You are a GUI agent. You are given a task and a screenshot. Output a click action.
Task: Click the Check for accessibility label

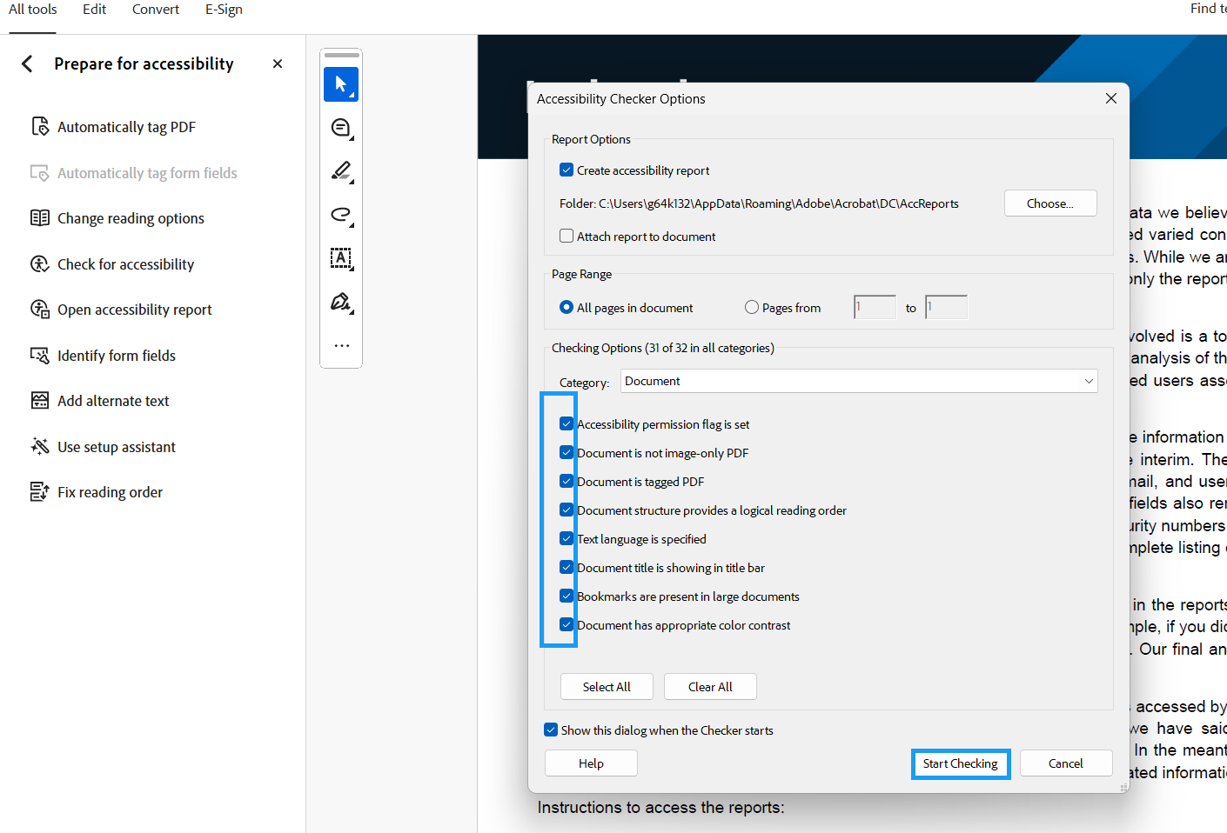point(125,264)
